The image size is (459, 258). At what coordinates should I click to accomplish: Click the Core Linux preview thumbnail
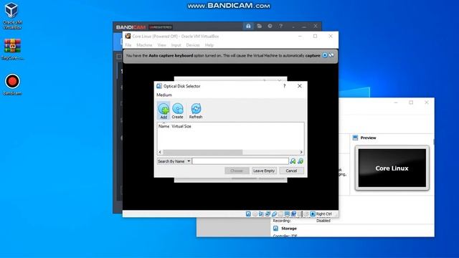[392, 168]
